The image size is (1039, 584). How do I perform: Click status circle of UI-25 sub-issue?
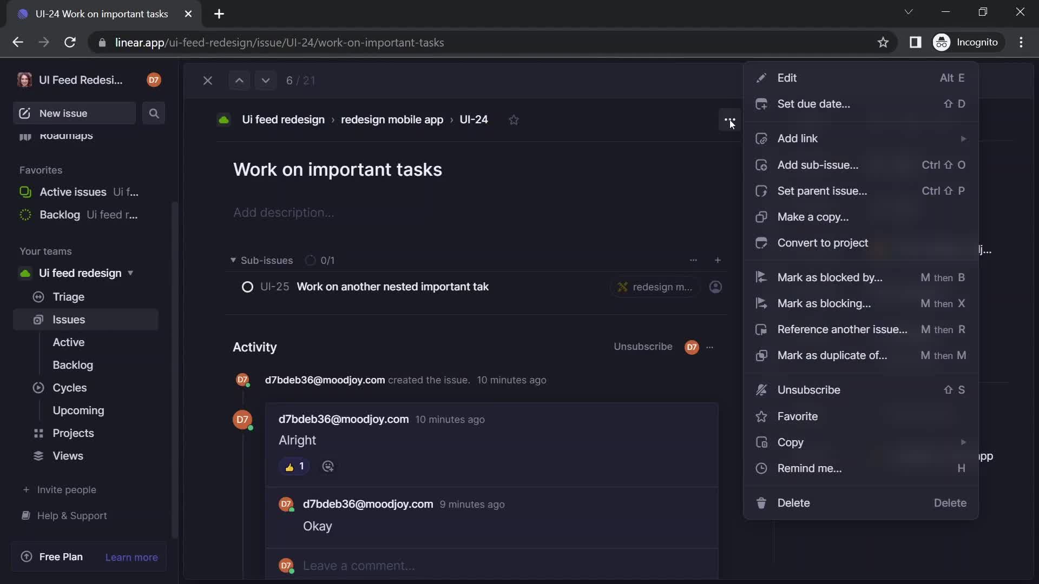point(247,287)
